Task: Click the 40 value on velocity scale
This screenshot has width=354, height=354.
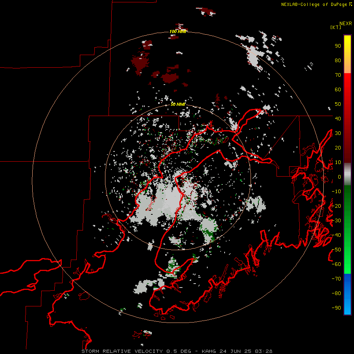Action: (338, 119)
